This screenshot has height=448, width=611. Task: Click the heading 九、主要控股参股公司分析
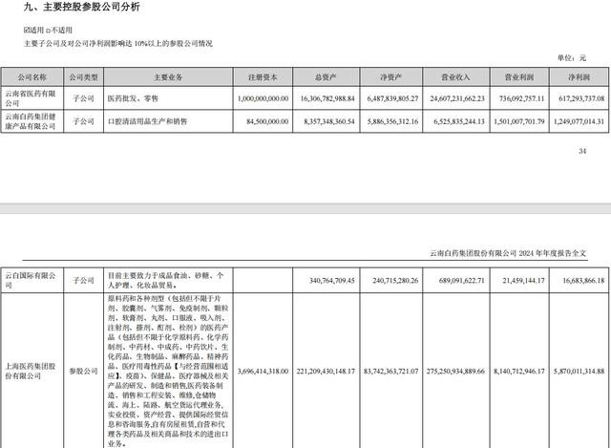point(81,7)
